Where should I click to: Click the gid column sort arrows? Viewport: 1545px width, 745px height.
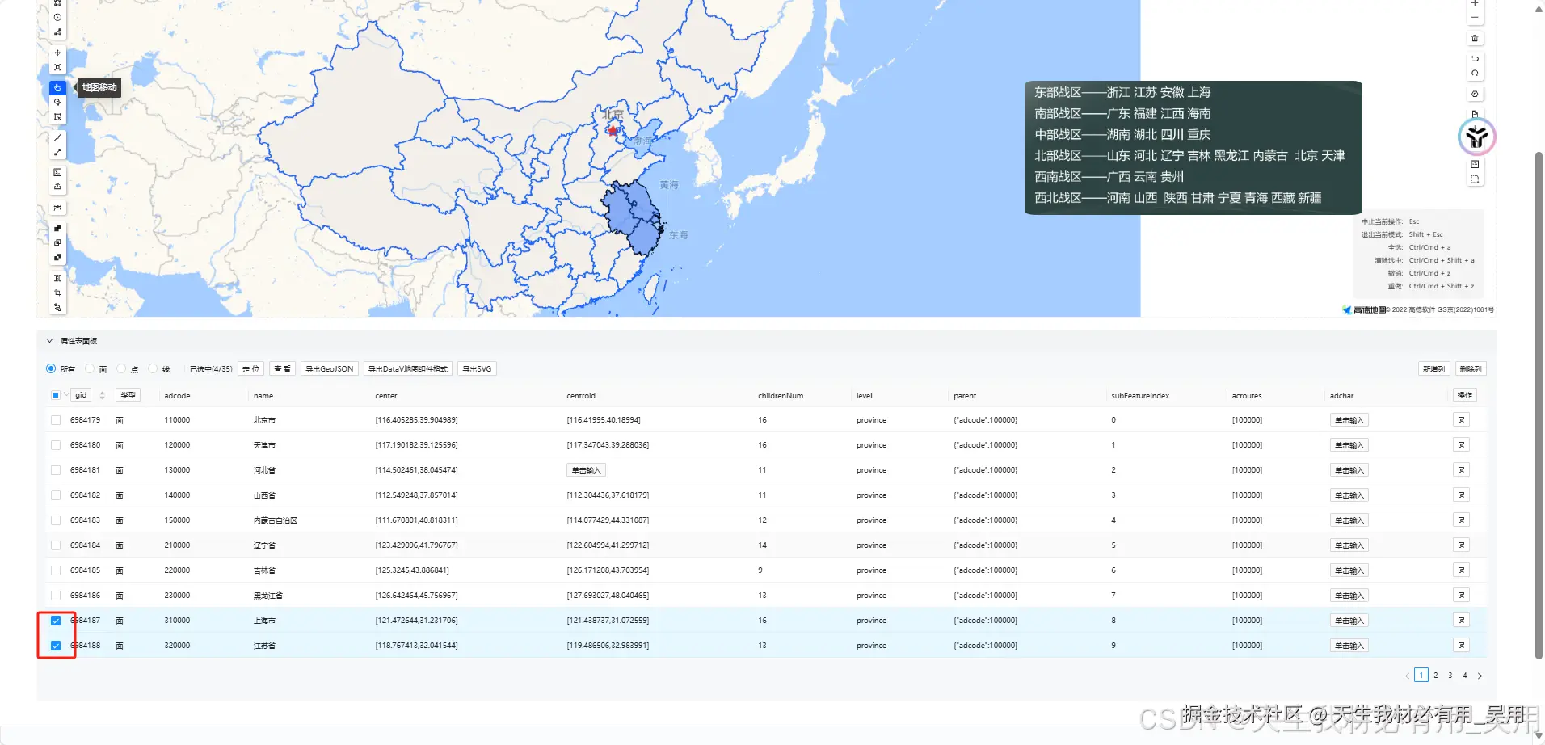(x=102, y=395)
